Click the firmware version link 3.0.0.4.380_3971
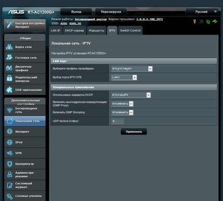Viewport: 223px width, 201px height. [149, 19]
